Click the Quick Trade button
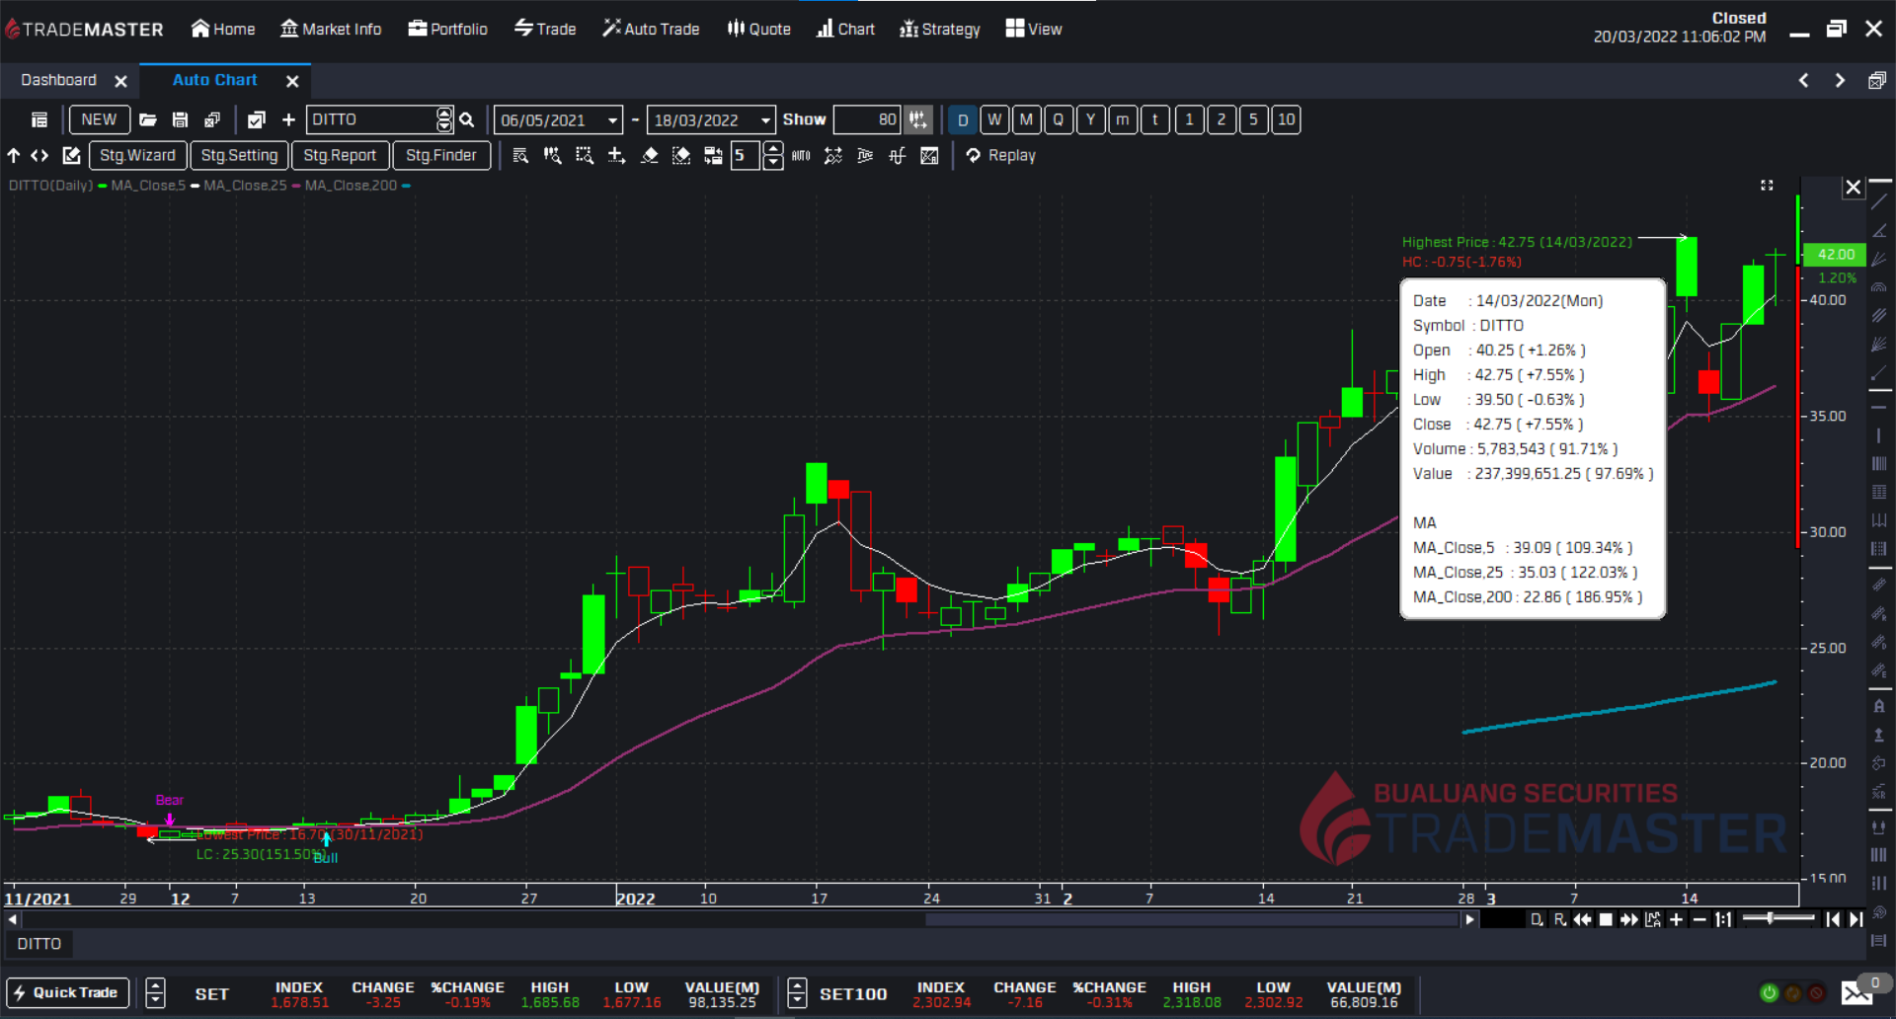1896x1019 pixels. [x=67, y=993]
